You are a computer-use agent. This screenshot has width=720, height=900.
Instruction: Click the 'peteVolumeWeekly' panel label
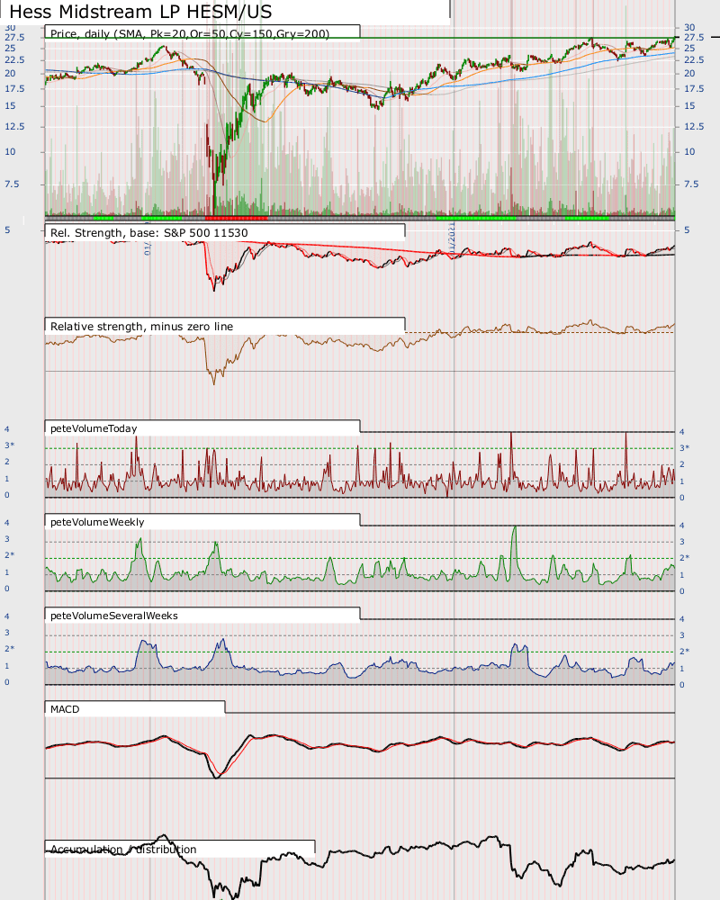pos(97,522)
